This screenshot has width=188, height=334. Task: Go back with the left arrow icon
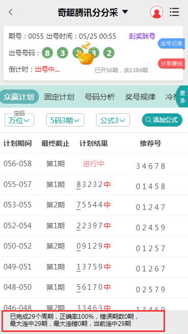(11, 12)
